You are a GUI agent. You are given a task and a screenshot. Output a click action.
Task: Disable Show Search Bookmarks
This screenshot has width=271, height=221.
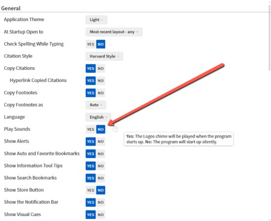click(101, 178)
